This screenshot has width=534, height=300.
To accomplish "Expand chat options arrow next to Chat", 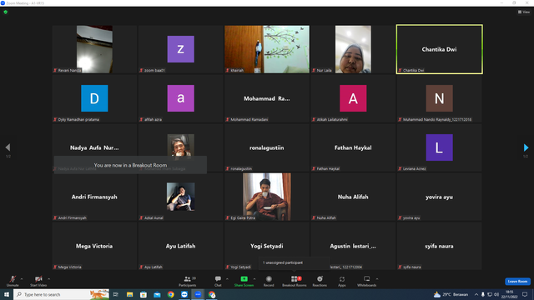I will (x=227, y=279).
